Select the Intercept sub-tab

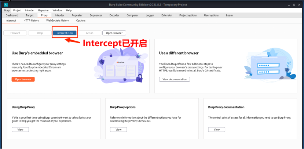[x=11, y=21]
